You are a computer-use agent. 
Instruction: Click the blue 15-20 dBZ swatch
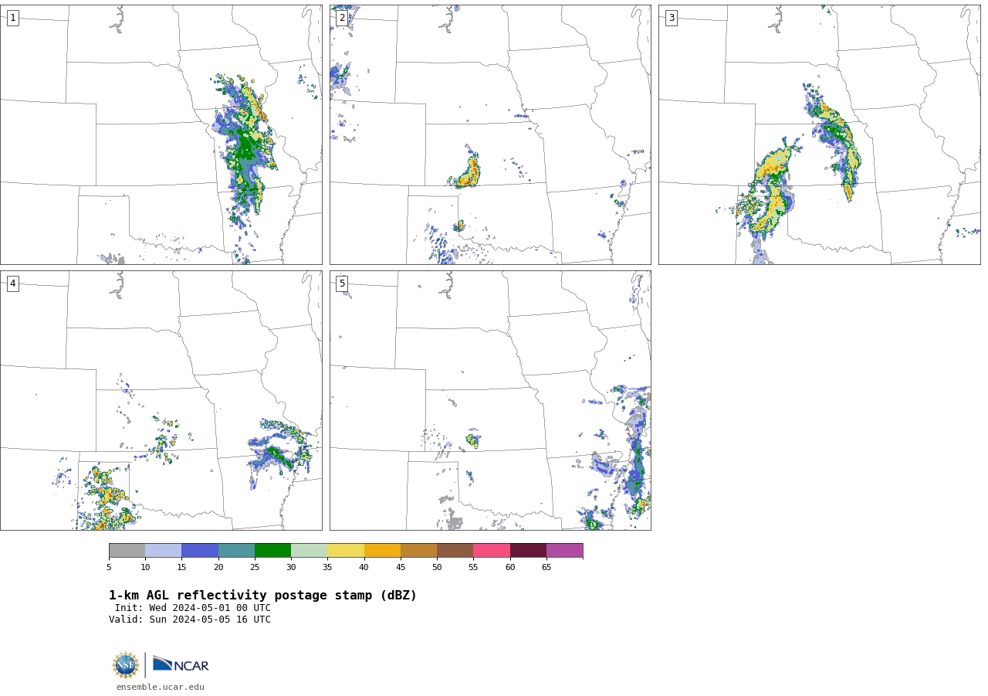(200, 551)
